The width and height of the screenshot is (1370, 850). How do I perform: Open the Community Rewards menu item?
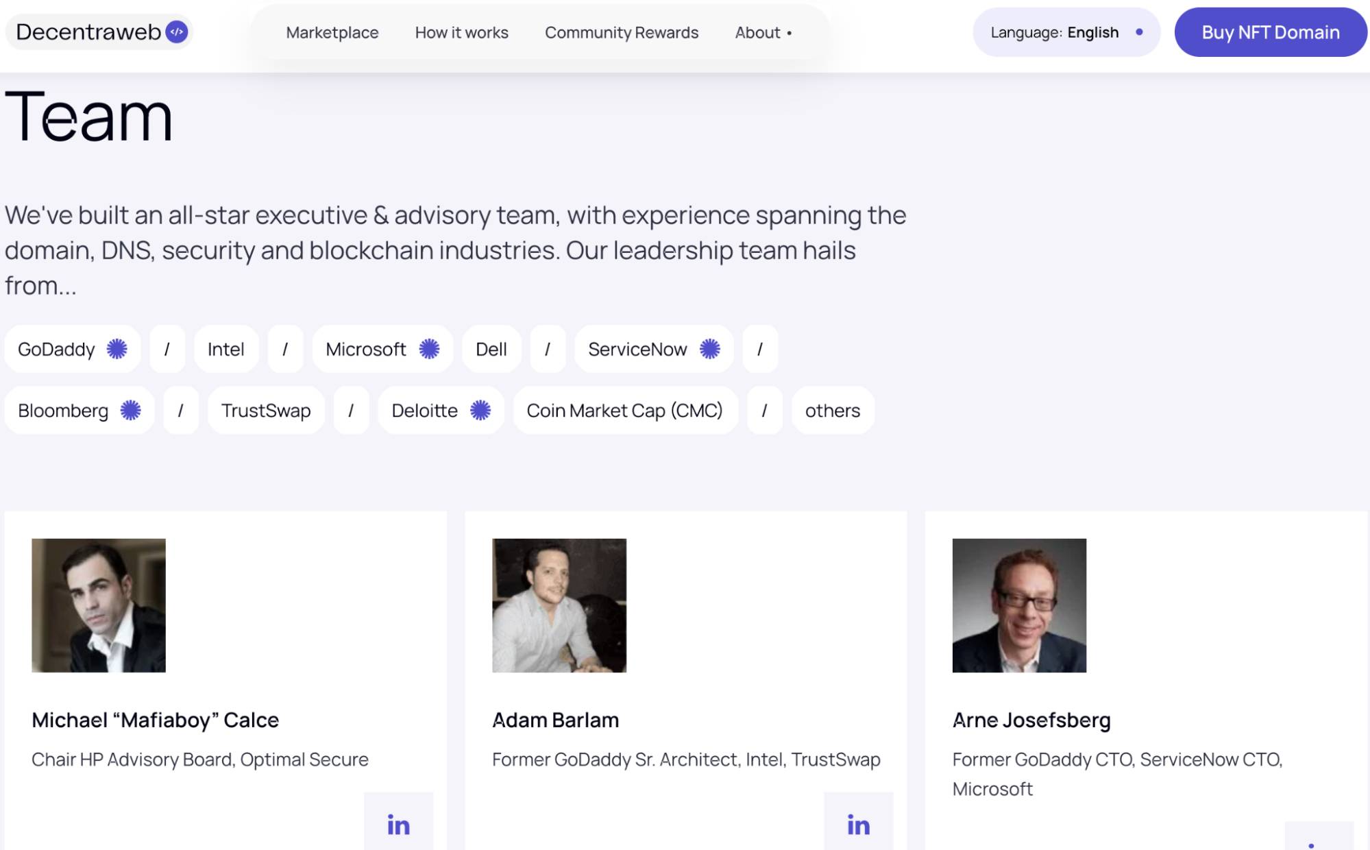[621, 32]
